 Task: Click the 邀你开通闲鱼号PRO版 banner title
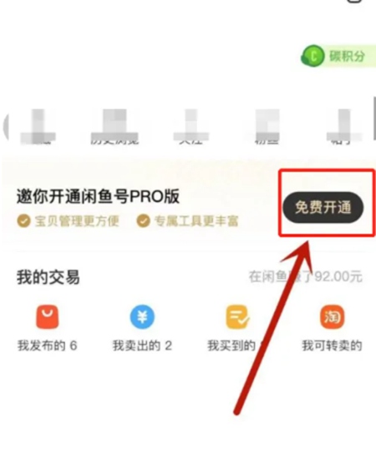pyautogui.click(x=98, y=196)
